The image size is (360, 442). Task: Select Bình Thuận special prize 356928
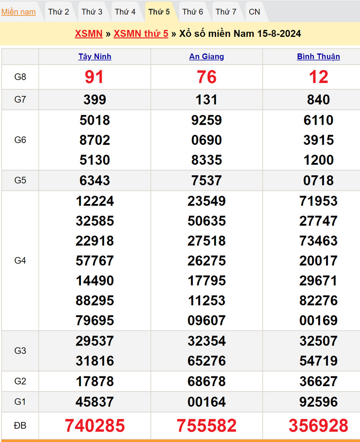[x=318, y=425]
